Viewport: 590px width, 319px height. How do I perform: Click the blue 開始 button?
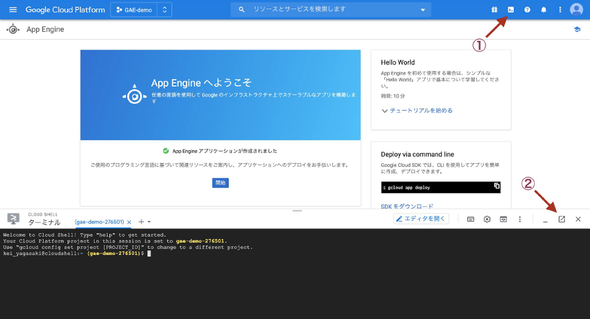pos(220,183)
